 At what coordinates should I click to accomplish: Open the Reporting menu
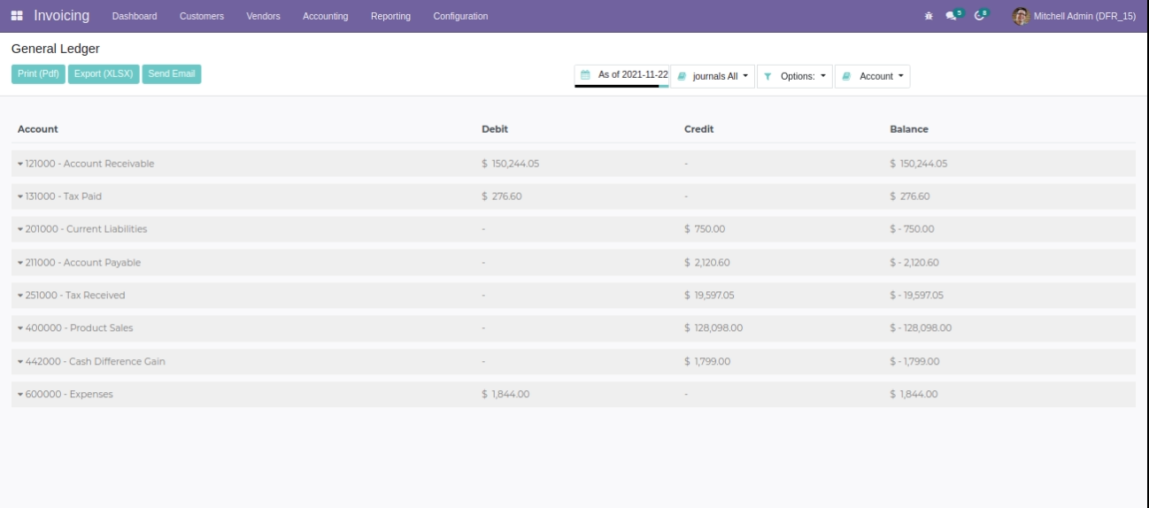tap(390, 16)
